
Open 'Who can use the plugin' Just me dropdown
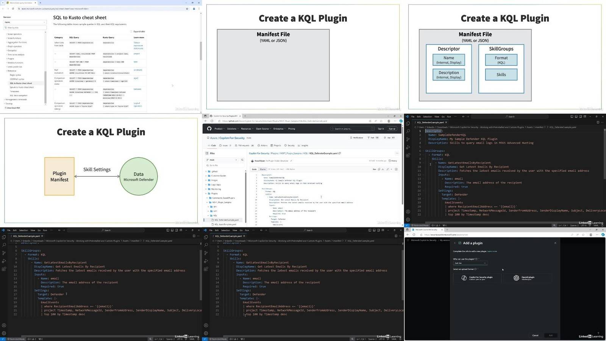[470, 263]
